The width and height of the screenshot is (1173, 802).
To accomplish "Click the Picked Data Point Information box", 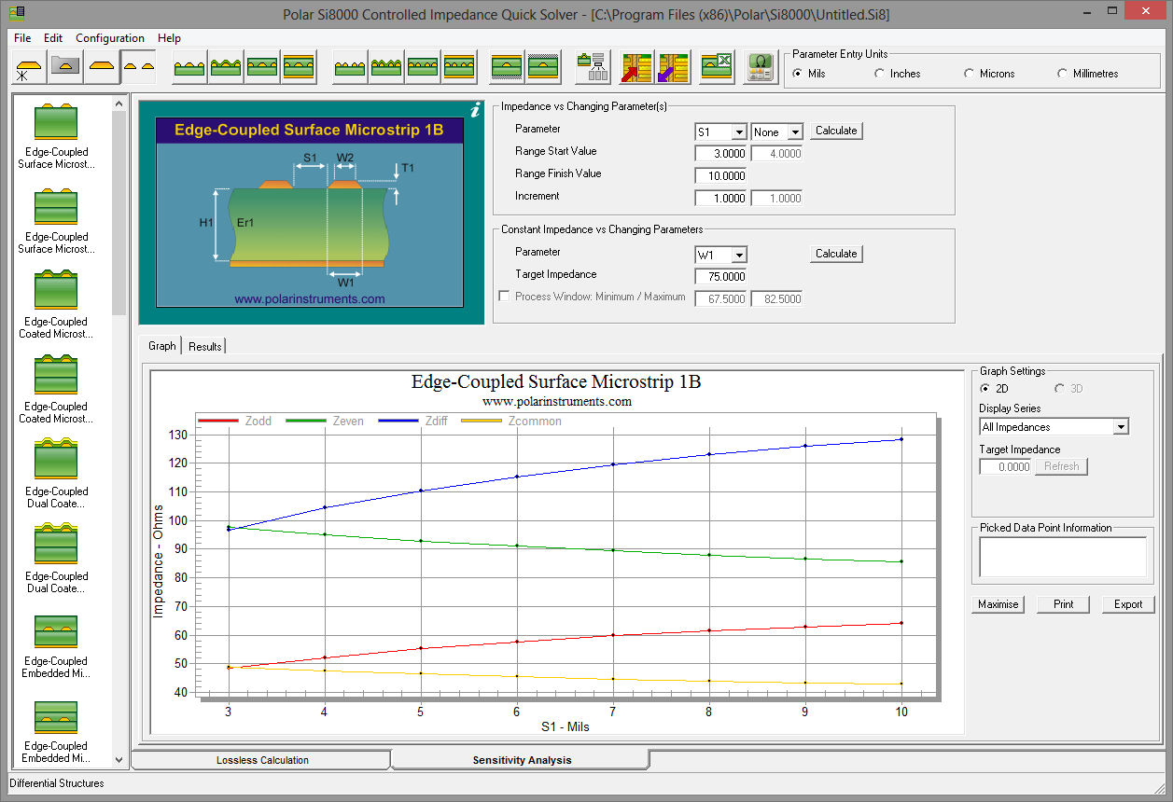I will (1062, 557).
